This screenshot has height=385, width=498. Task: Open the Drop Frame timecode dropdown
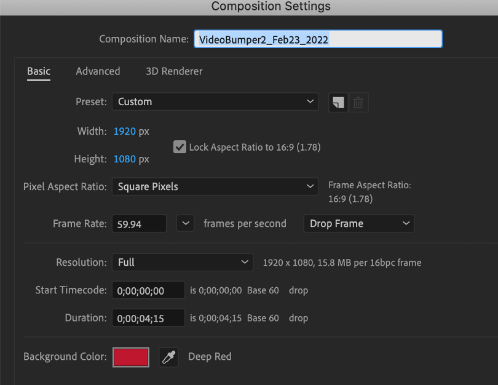pyautogui.click(x=358, y=223)
